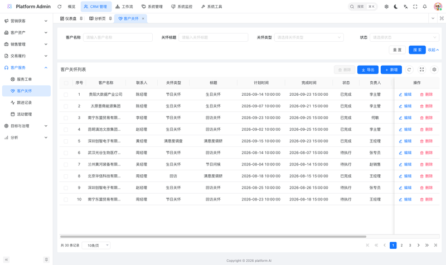Switch to the 分析页 tab
The width and height of the screenshot is (446, 265).
click(100, 18)
